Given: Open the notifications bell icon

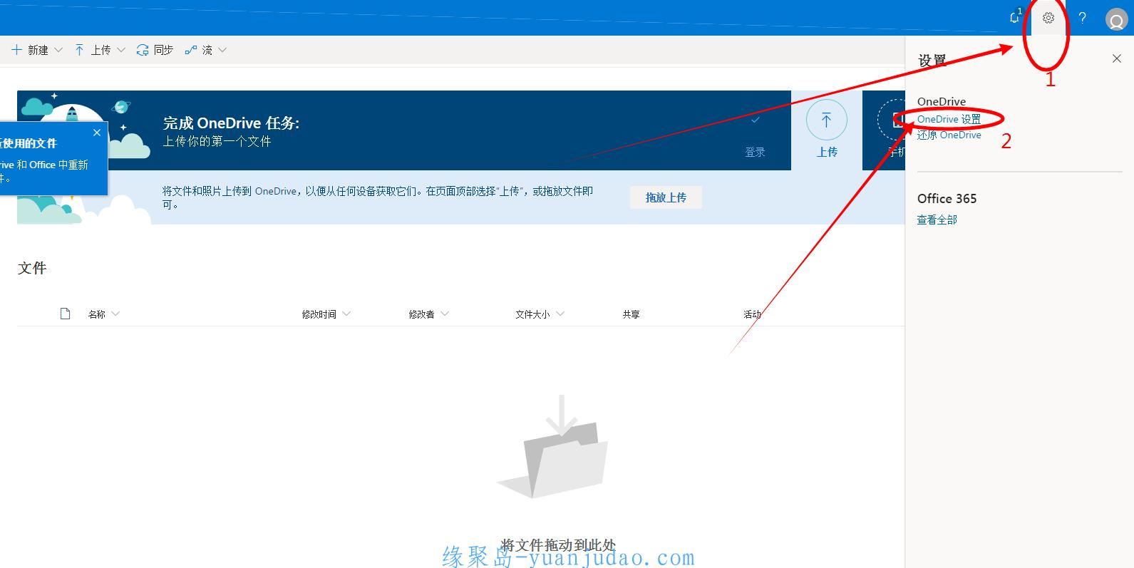Looking at the screenshot, I should click(1014, 18).
